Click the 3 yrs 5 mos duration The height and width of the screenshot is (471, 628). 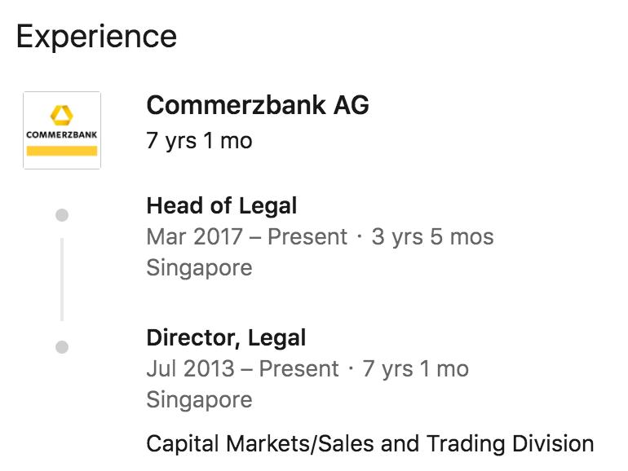[x=432, y=237]
